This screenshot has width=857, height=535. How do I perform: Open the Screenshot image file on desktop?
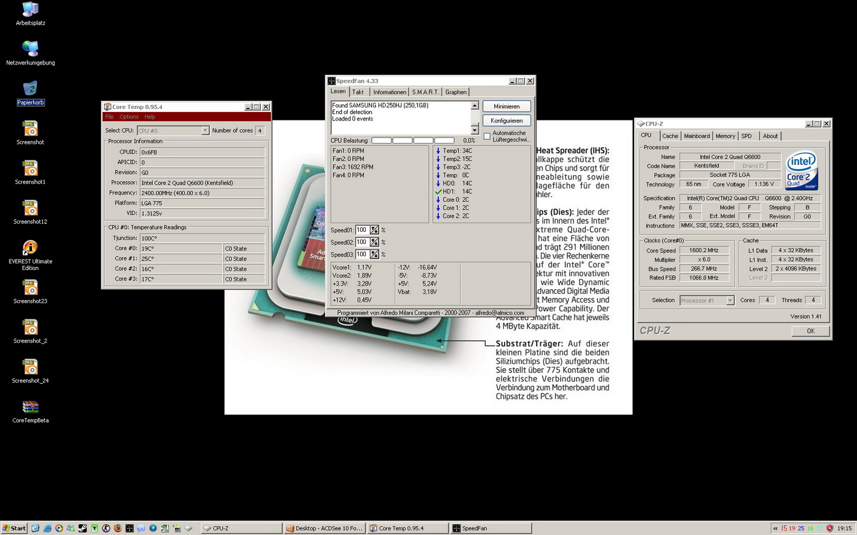click(30, 133)
